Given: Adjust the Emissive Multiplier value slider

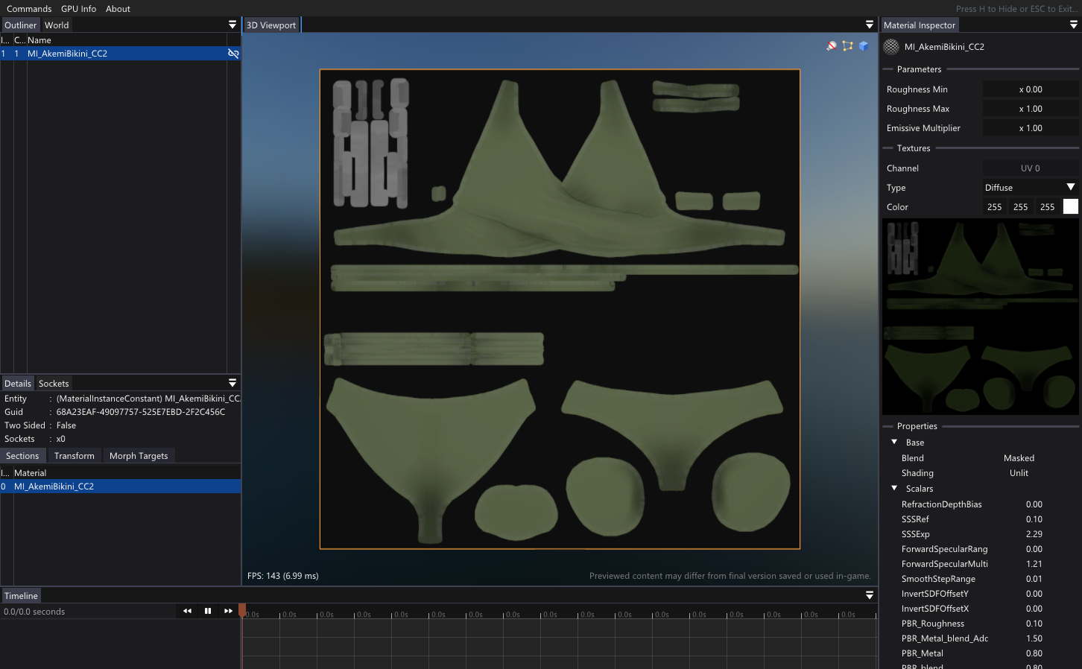Looking at the screenshot, I should pyautogui.click(x=1030, y=128).
